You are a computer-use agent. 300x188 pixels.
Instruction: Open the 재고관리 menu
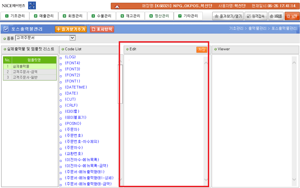(130, 16)
